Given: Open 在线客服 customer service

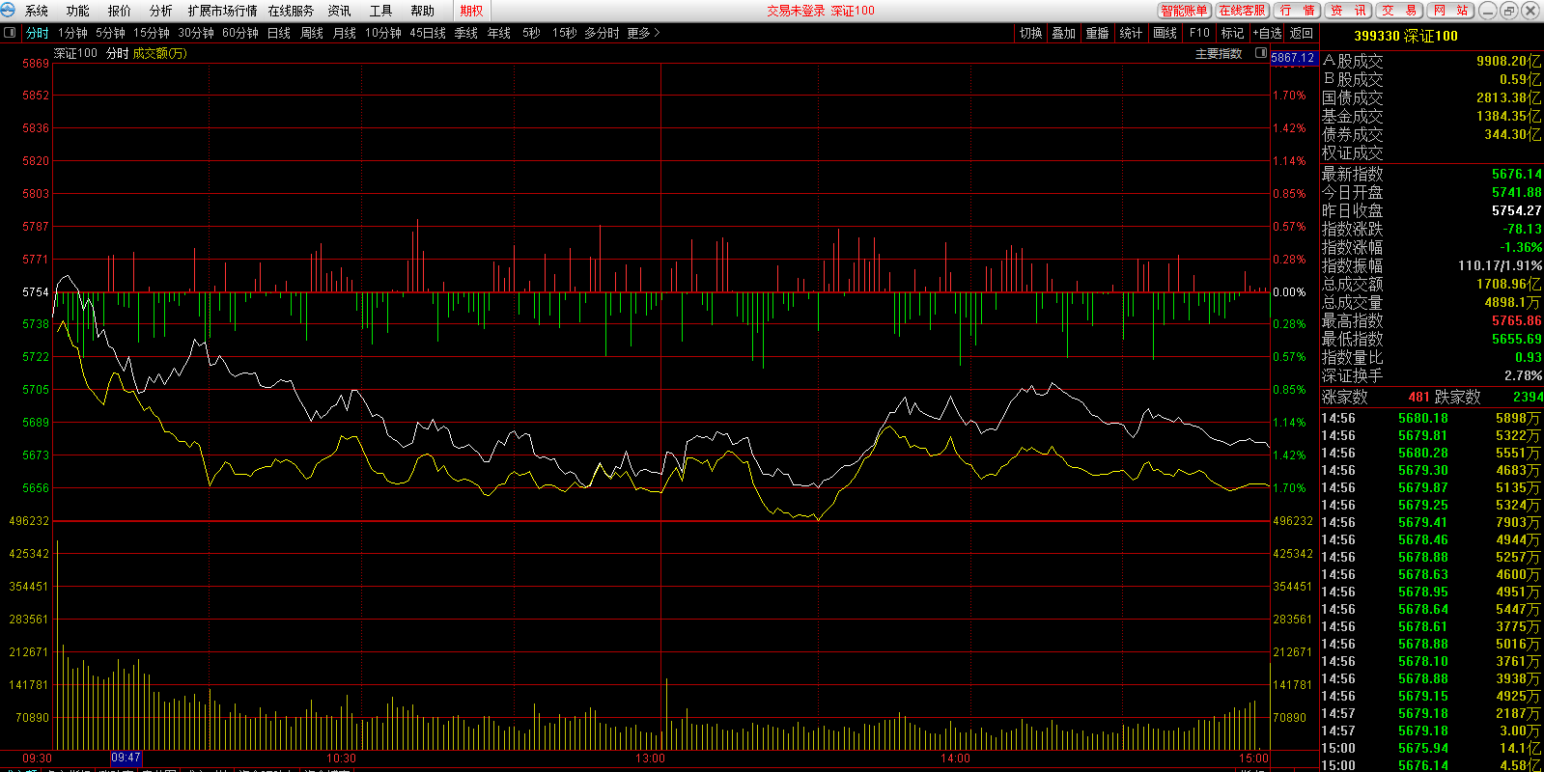Looking at the screenshot, I should (x=1242, y=11).
